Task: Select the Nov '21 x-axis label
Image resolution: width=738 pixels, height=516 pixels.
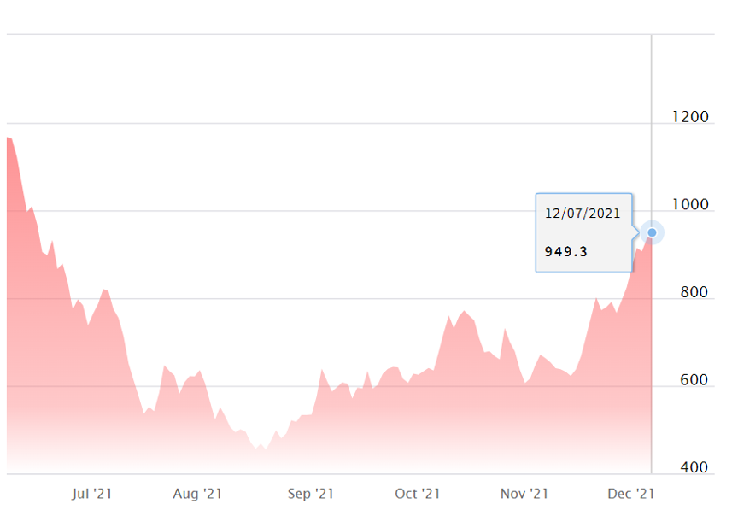Action: pyautogui.click(x=524, y=494)
